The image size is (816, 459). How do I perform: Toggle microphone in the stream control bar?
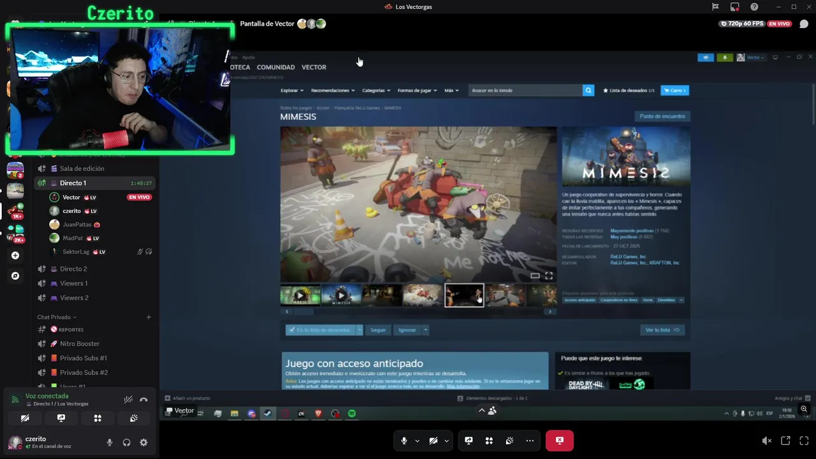(404, 441)
